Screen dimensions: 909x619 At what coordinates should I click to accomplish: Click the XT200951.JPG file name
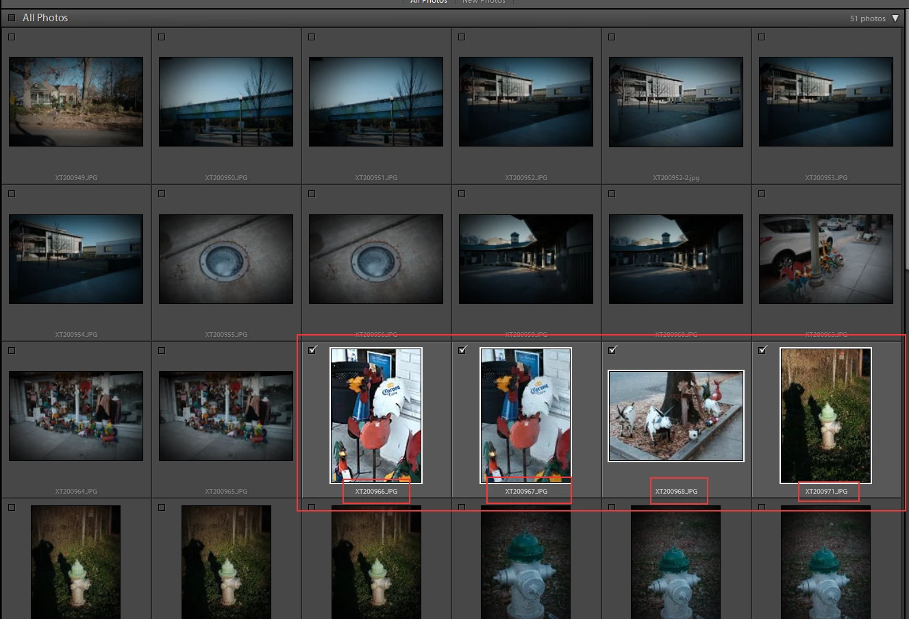coord(376,178)
